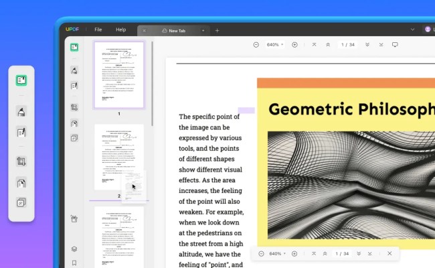435x268 pixels.
Task: Go to next page in top toolbar
Action: coord(367,45)
